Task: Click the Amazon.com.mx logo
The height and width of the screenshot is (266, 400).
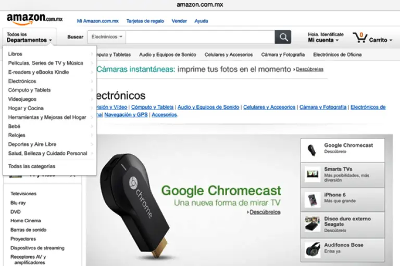Action: click(x=34, y=19)
